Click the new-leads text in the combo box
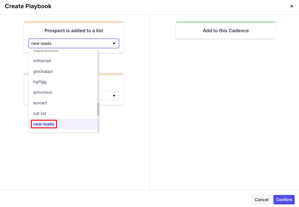This screenshot has width=299, height=207. [x=42, y=44]
